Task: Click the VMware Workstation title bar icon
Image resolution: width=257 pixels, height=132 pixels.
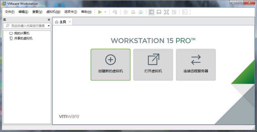Action: 4,3
